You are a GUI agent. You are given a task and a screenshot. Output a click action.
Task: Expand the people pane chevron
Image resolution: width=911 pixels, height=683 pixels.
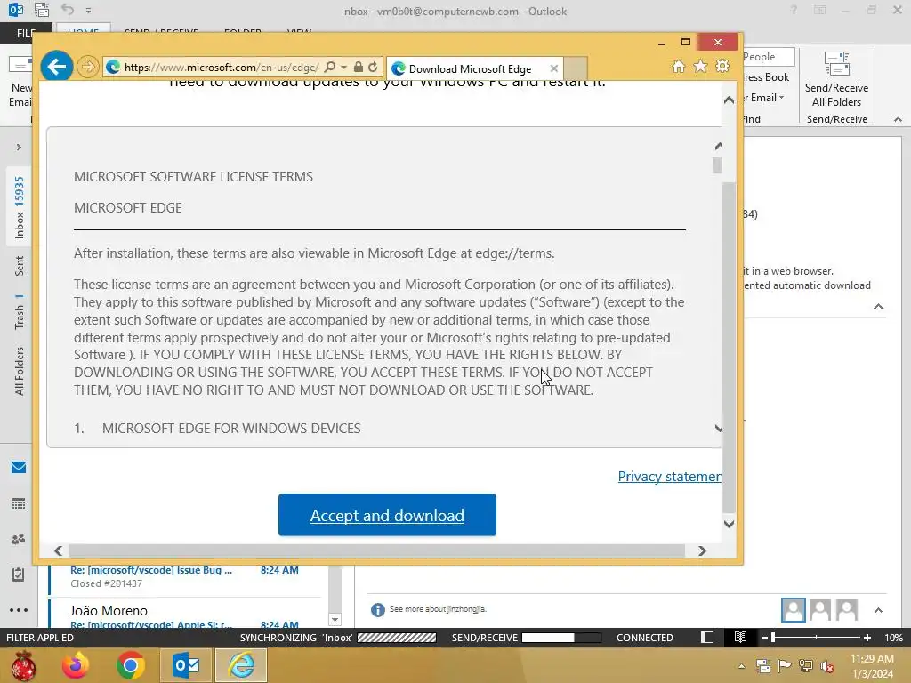[878, 610]
